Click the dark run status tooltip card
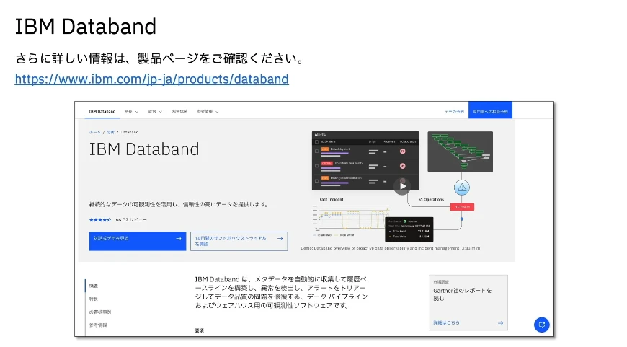 coord(409,229)
